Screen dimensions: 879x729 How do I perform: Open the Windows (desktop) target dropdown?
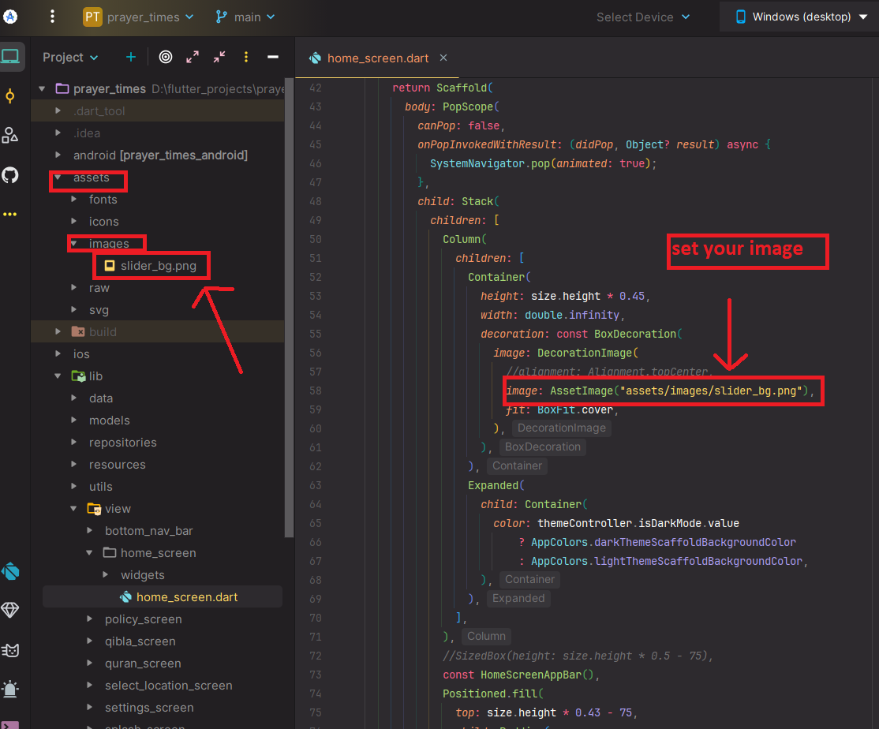click(x=801, y=17)
